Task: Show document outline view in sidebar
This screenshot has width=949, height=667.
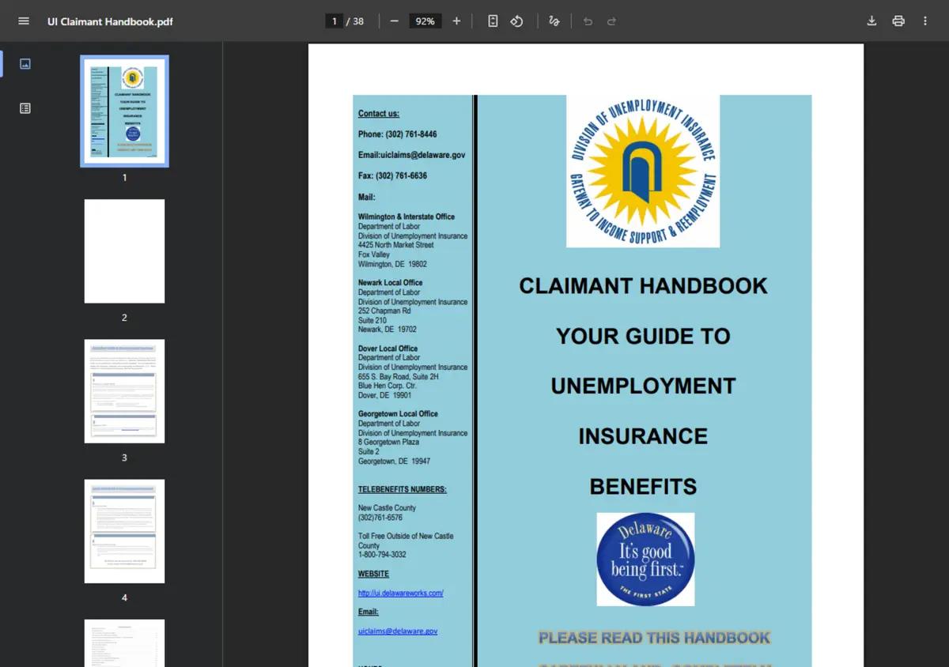Action: click(x=25, y=108)
